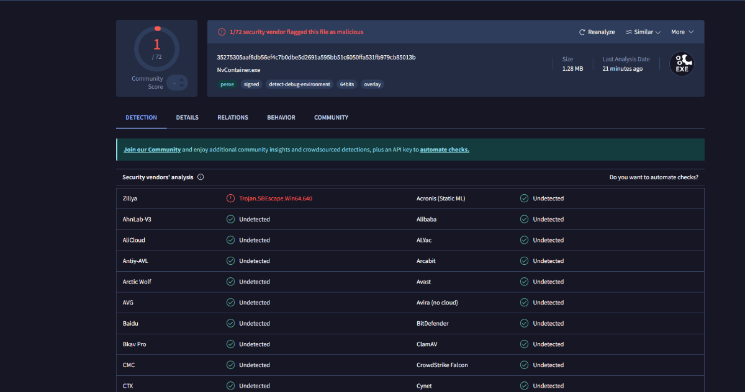Open the More dropdown menu

point(682,32)
